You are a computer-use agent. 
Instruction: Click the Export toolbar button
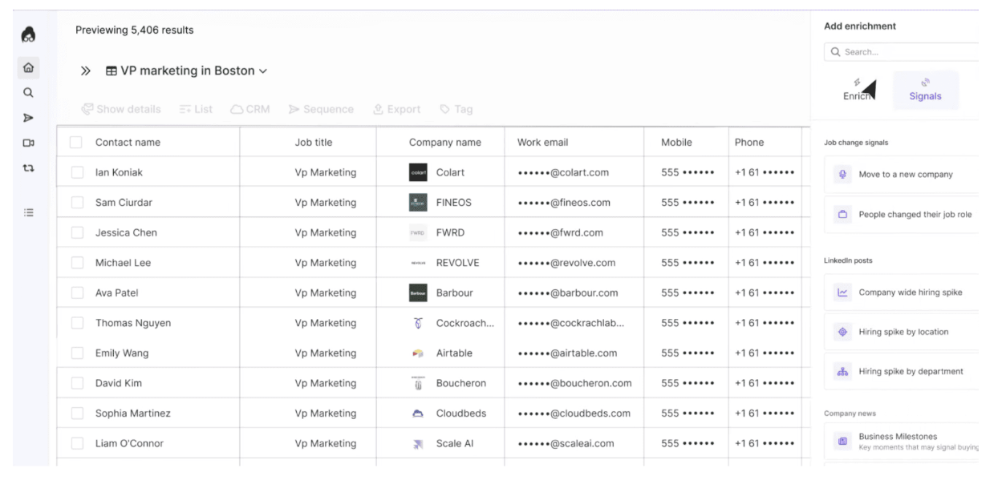(396, 109)
